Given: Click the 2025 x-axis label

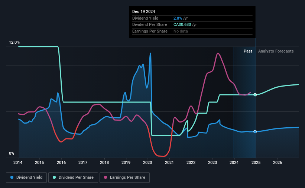Looking at the screenshot, I should (256, 162).
